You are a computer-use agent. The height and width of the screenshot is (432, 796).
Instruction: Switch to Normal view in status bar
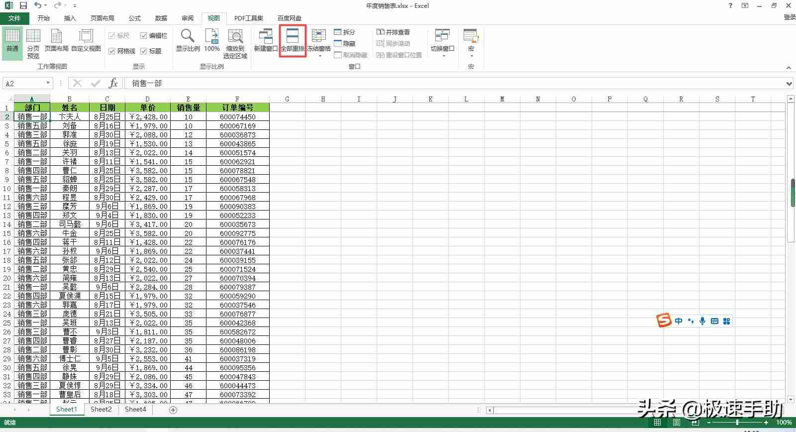coord(657,423)
